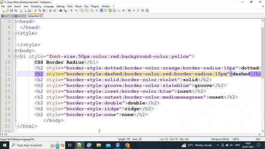Viewport: 265px width, 149px height.
Task: Click the Close All toolbar icon
Action: pyautogui.click(x=25, y=10)
